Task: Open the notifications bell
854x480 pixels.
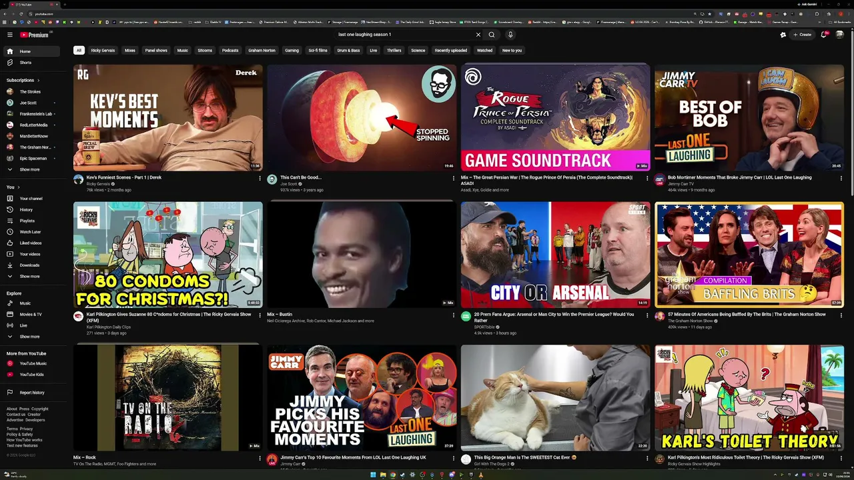Action: click(x=824, y=35)
